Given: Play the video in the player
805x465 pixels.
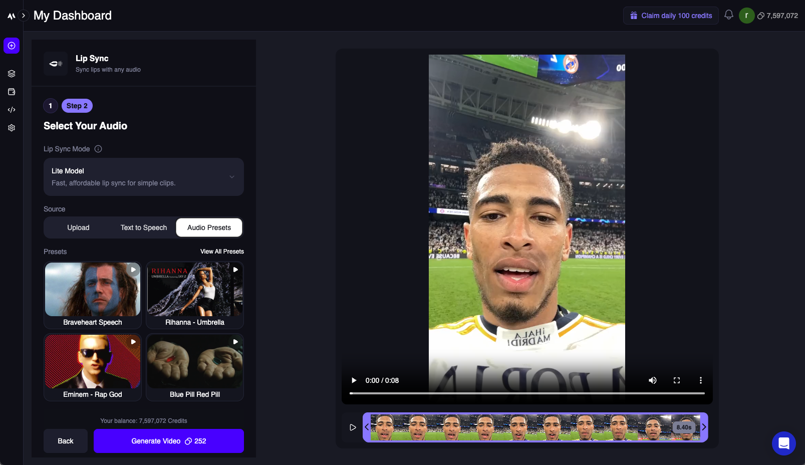Looking at the screenshot, I should (x=354, y=380).
